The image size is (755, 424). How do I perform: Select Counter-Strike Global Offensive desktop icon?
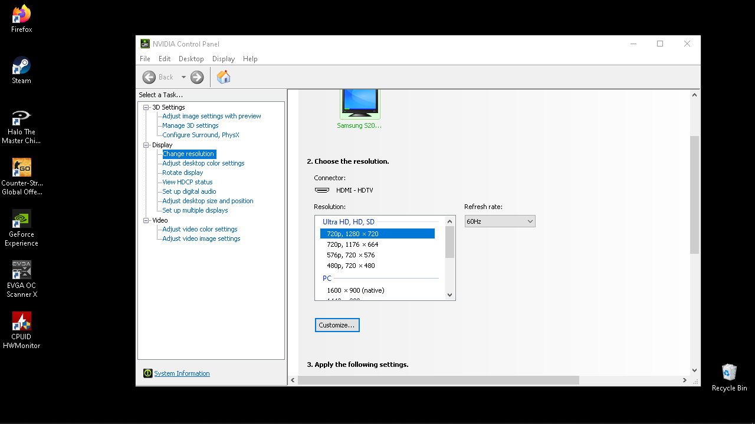coord(21,177)
